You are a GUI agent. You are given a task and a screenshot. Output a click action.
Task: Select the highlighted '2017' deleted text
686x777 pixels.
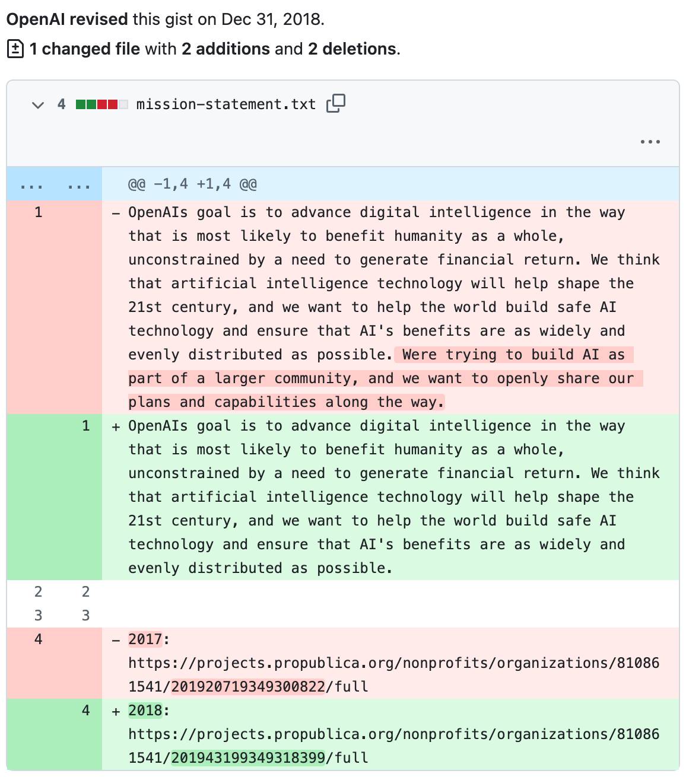145,639
